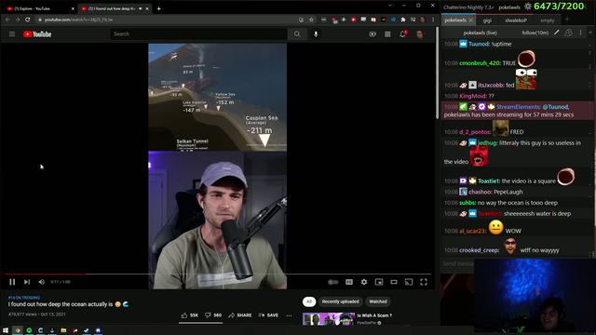Add a new chat split
Image resolution: width=596 pixels, height=335 pixels.
click(x=590, y=33)
